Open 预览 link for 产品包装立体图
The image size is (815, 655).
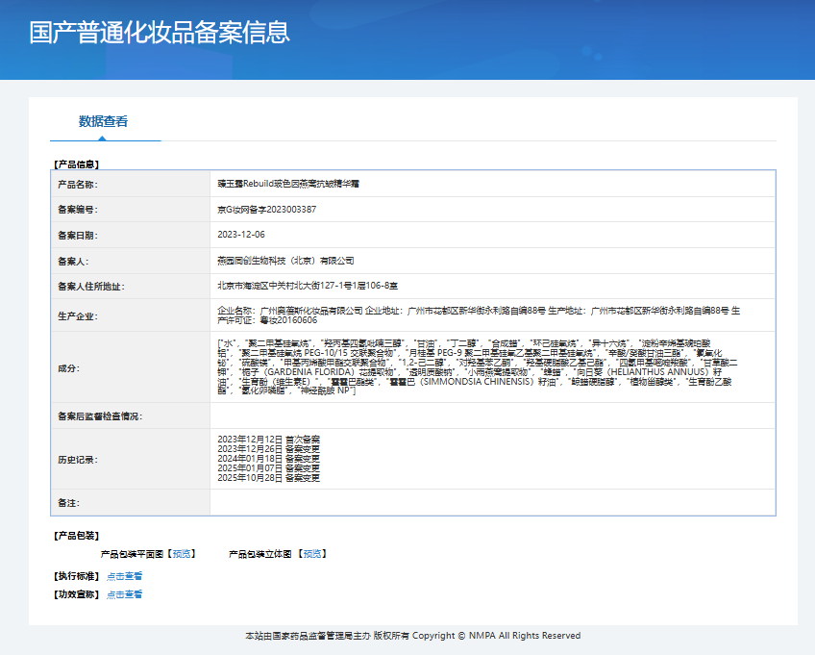tap(312, 554)
